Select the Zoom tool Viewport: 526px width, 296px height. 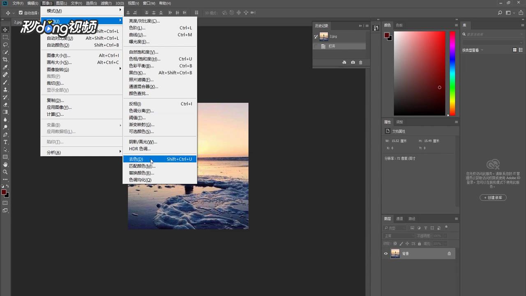pyautogui.click(x=5, y=172)
